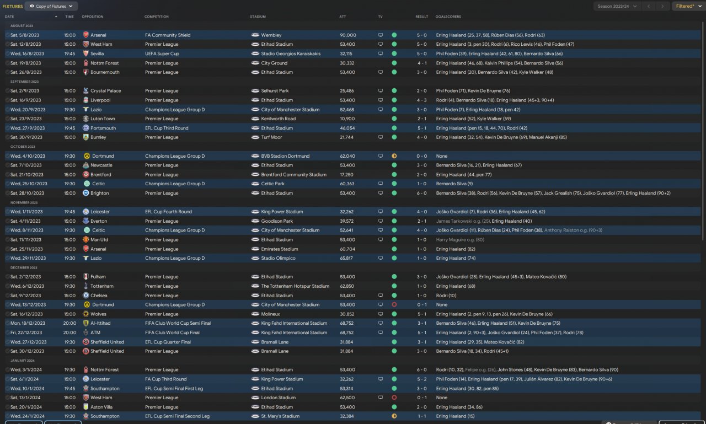Click the Sevilla club badge

(x=85, y=54)
